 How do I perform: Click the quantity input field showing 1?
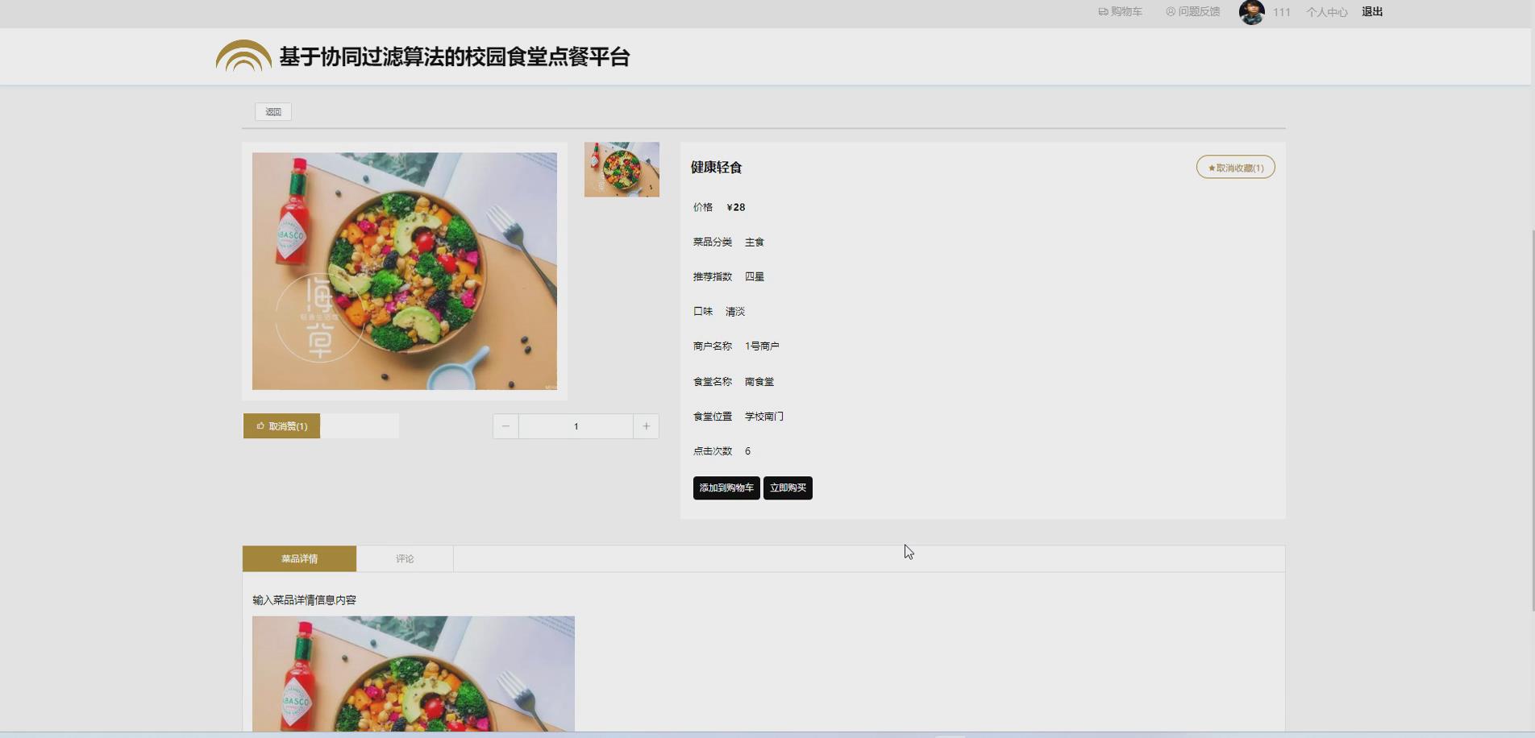pos(576,426)
